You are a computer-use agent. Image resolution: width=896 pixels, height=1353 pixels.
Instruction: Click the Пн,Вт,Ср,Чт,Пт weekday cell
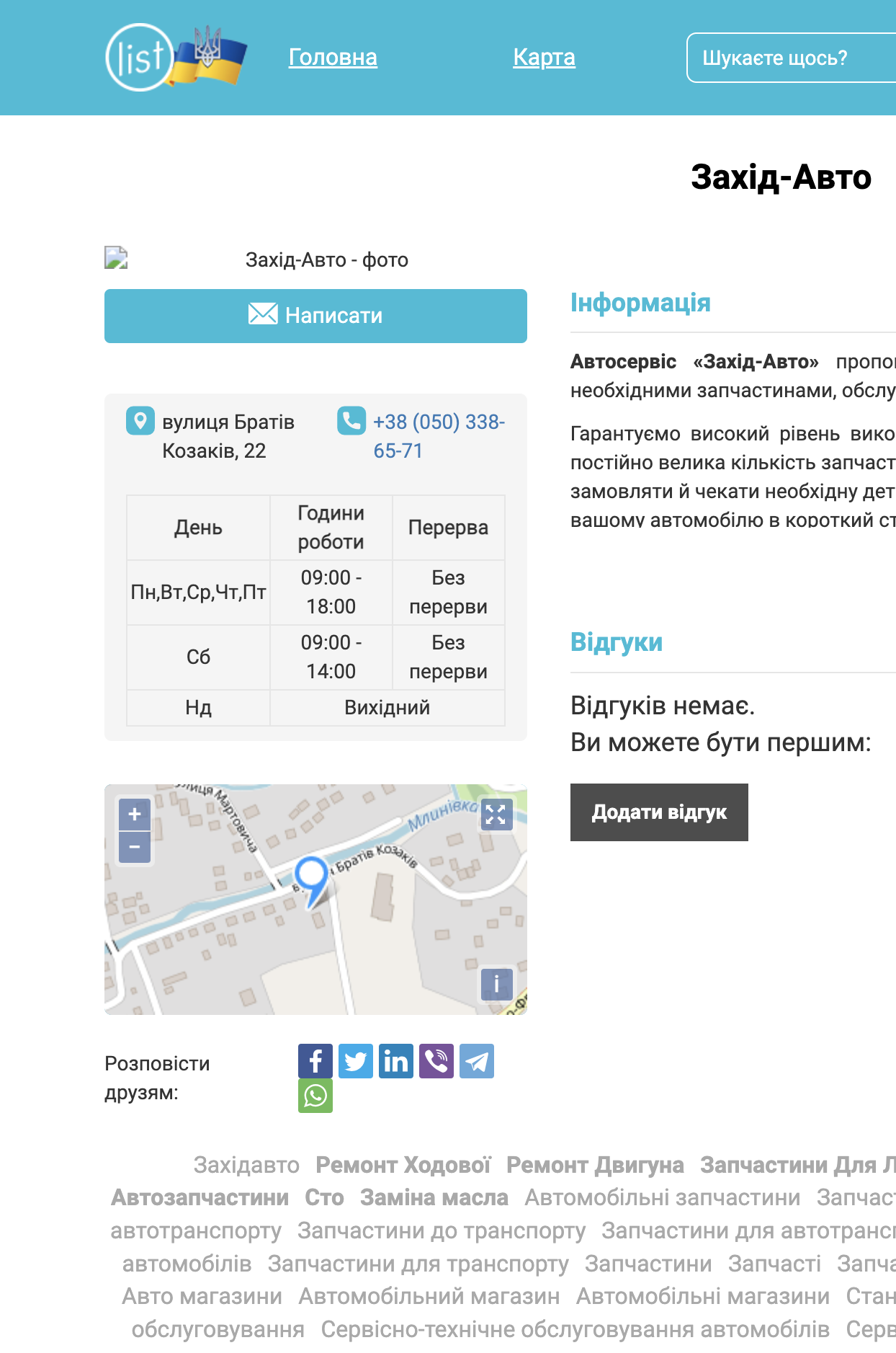click(x=198, y=593)
